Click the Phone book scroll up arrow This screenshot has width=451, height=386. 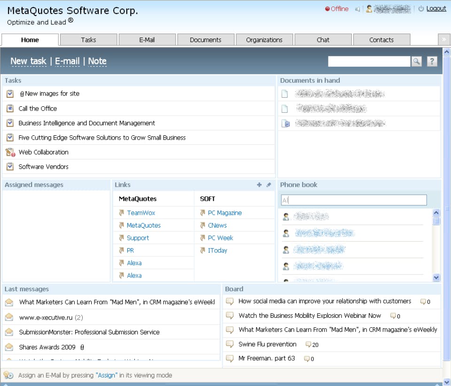[436, 213]
